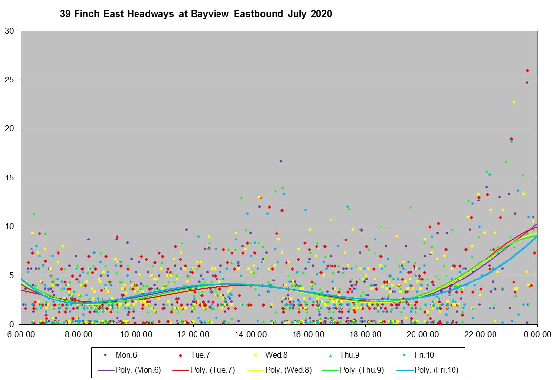Select the yellow outlier point near 22.7

click(513, 102)
